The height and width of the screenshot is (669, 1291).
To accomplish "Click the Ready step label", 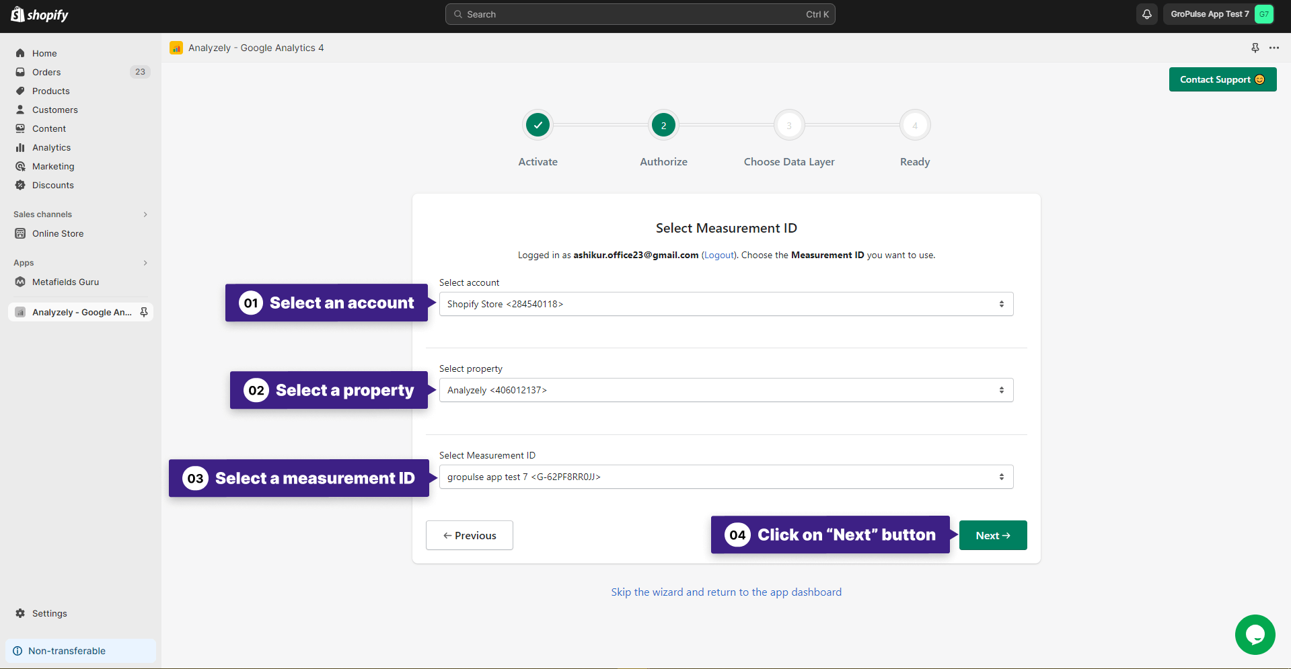I will (915, 162).
